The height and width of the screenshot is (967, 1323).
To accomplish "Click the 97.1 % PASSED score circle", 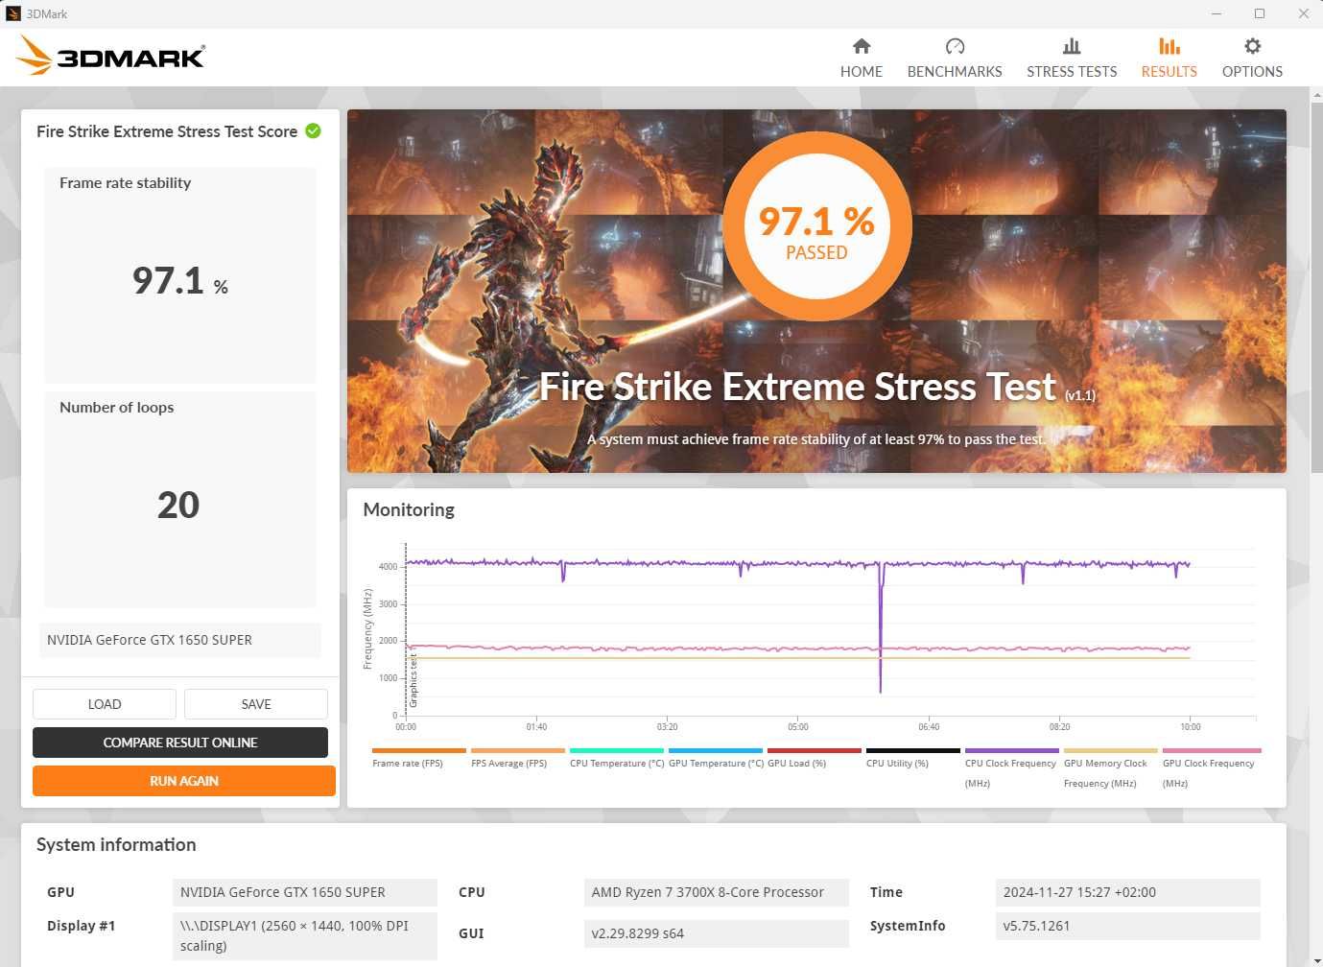I will tap(816, 226).
